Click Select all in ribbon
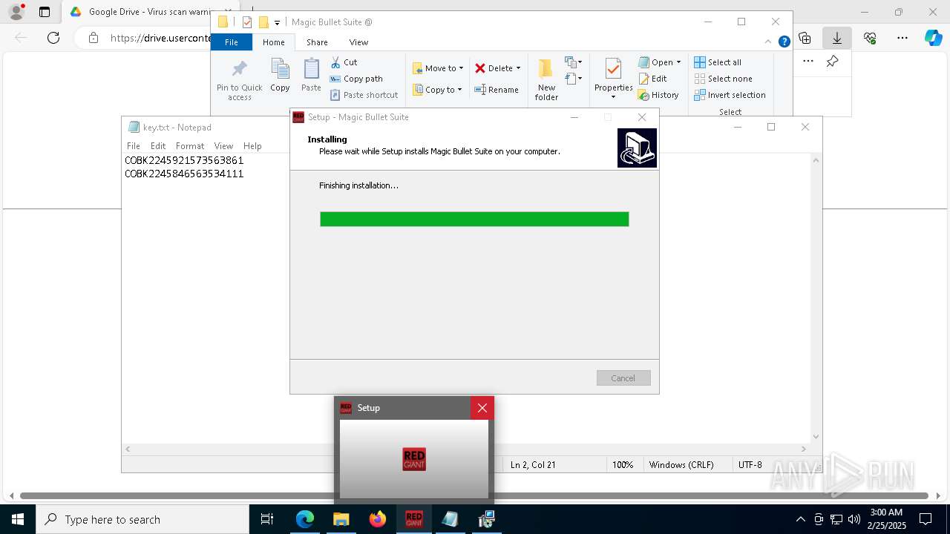Image resolution: width=950 pixels, height=534 pixels. coord(718,62)
